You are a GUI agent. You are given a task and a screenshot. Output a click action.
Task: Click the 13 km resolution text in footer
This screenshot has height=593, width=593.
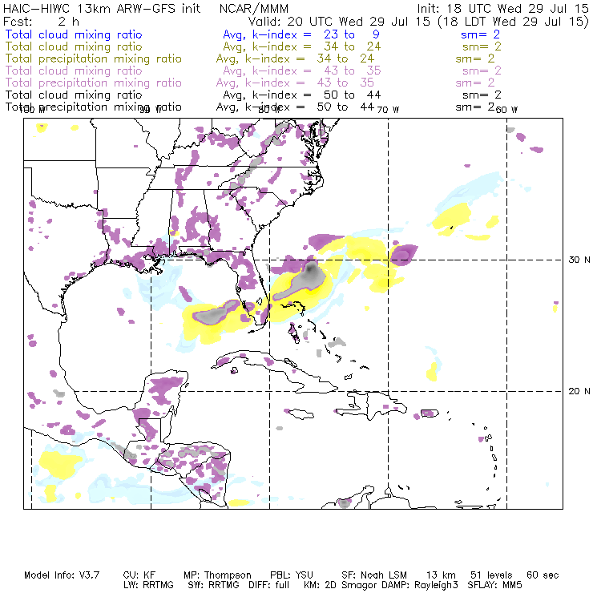click(x=441, y=575)
